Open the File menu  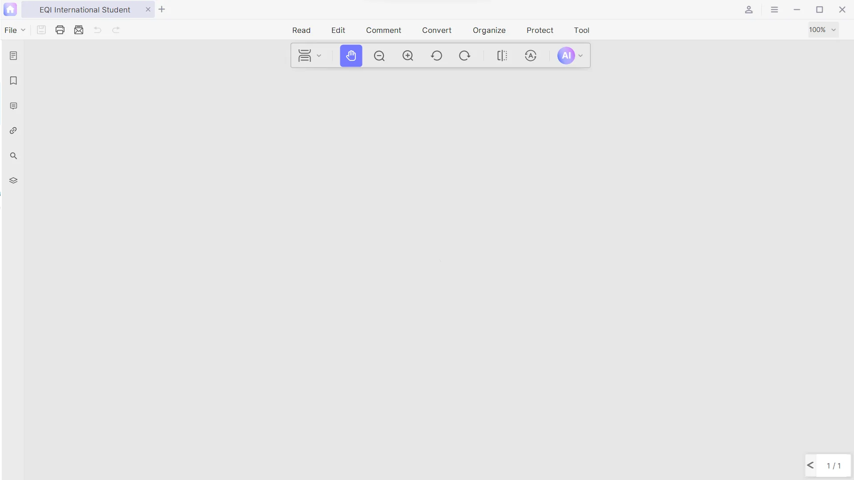click(x=15, y=30)
